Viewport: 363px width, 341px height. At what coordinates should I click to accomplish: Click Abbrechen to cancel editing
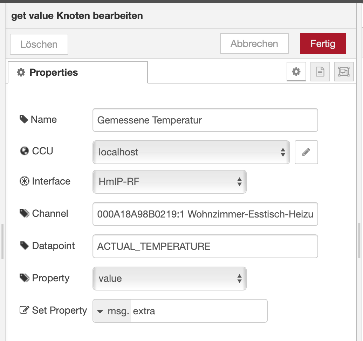click(x=254, y=43)
